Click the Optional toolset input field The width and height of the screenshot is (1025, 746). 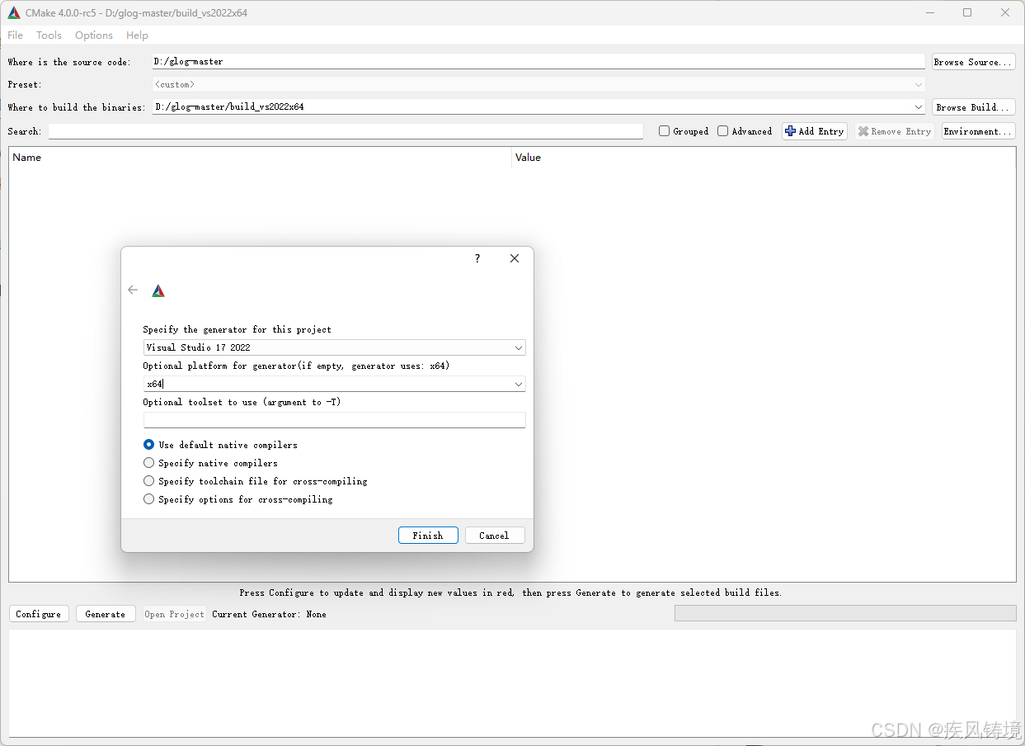coord(334,420)
